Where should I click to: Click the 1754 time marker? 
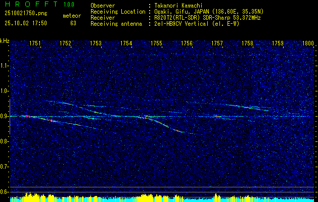(126, 43)
